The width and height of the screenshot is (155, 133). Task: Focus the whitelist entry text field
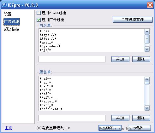(72, 59)
